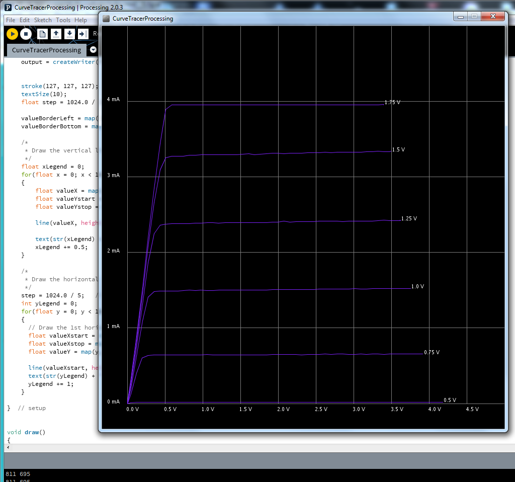The height and width of the screenshot is (482, 515).
Task: Click the 'step = 1024.0 / 5;' code line
Action: click(52, 295)
